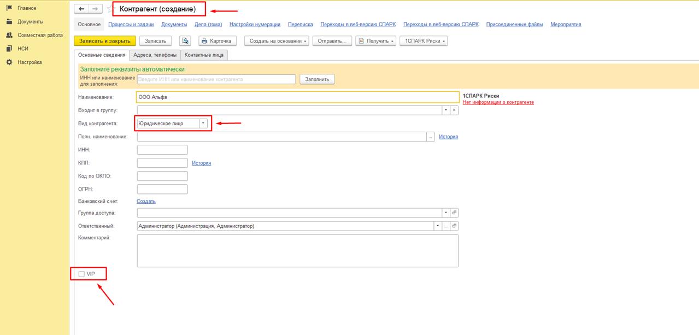Click the Комментарий text area

298,251
